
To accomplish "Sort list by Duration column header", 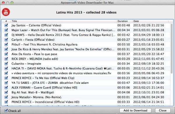I will pos(125,21).
